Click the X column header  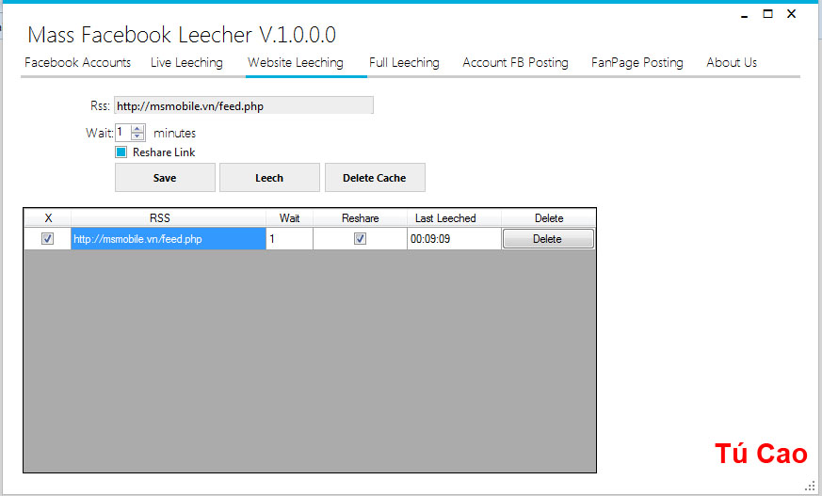(x=48, y=218)
